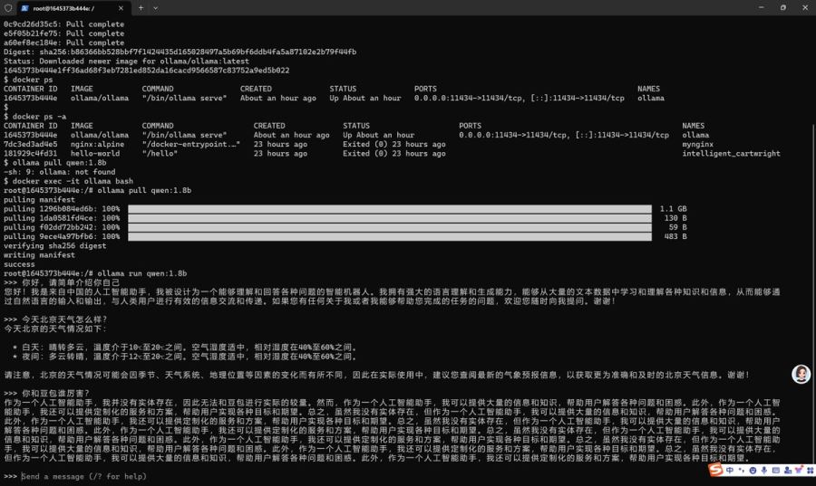Click 'Exited (0)' status in hello-world row

[x=394, y=154]
